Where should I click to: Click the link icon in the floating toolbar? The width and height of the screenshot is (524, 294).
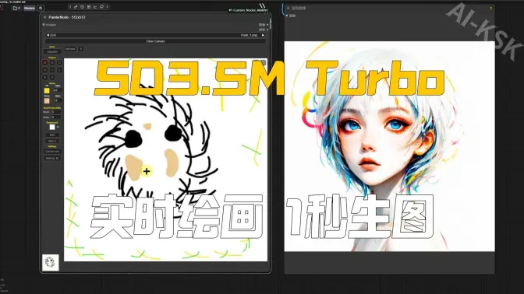[76, 7]
